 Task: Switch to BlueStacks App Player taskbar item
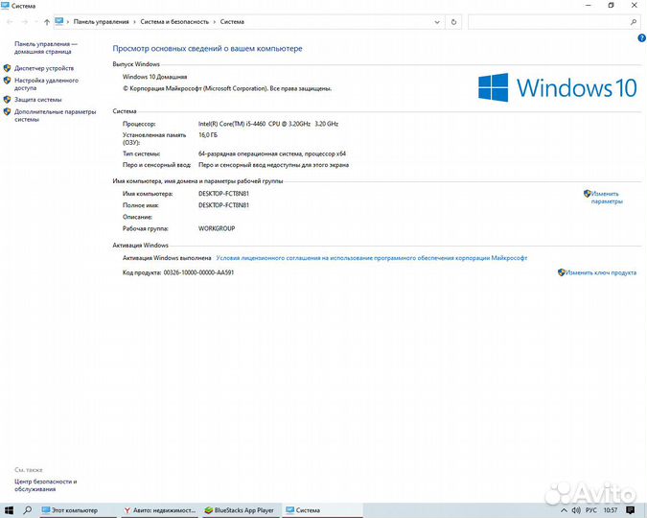pyautogui.click(x=240, y=510)
